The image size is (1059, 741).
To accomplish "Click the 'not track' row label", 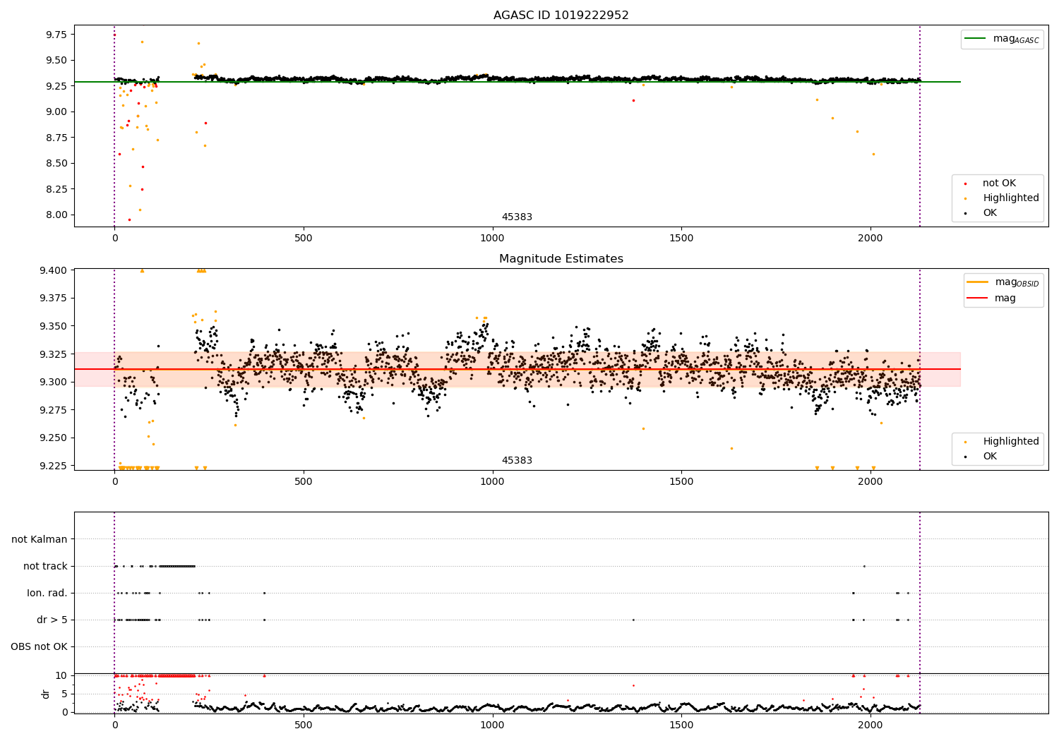I will point(45,566).
